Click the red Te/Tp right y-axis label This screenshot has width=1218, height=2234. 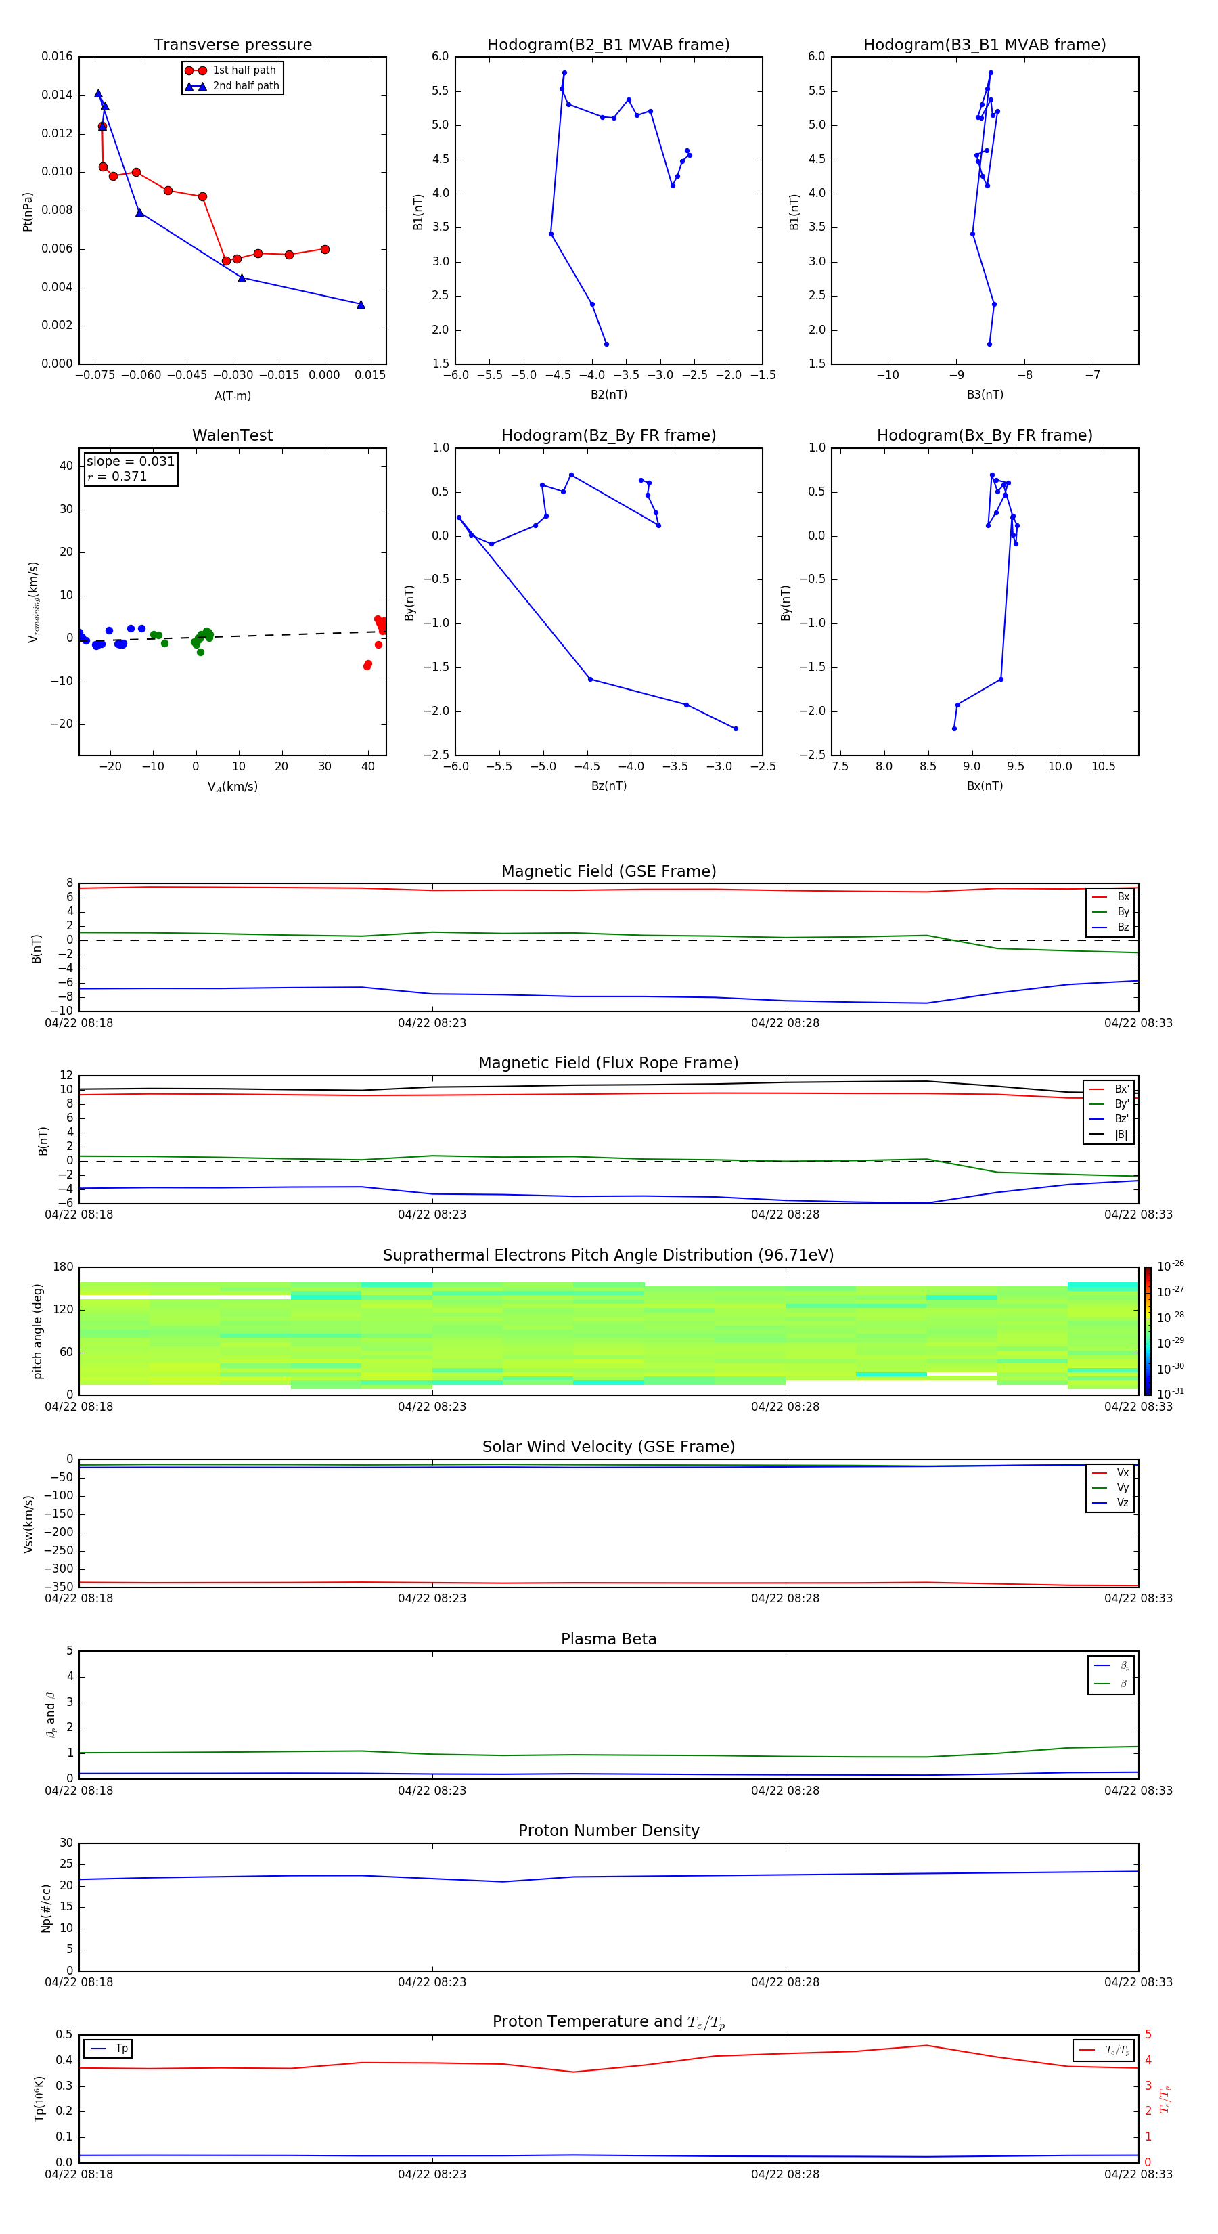(x=1165, y=2099)
